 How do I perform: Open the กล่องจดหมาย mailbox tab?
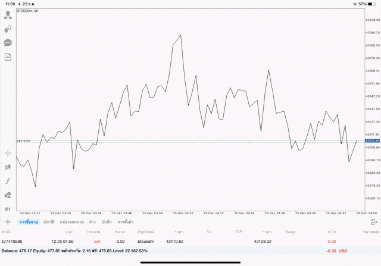click(71, 221)
